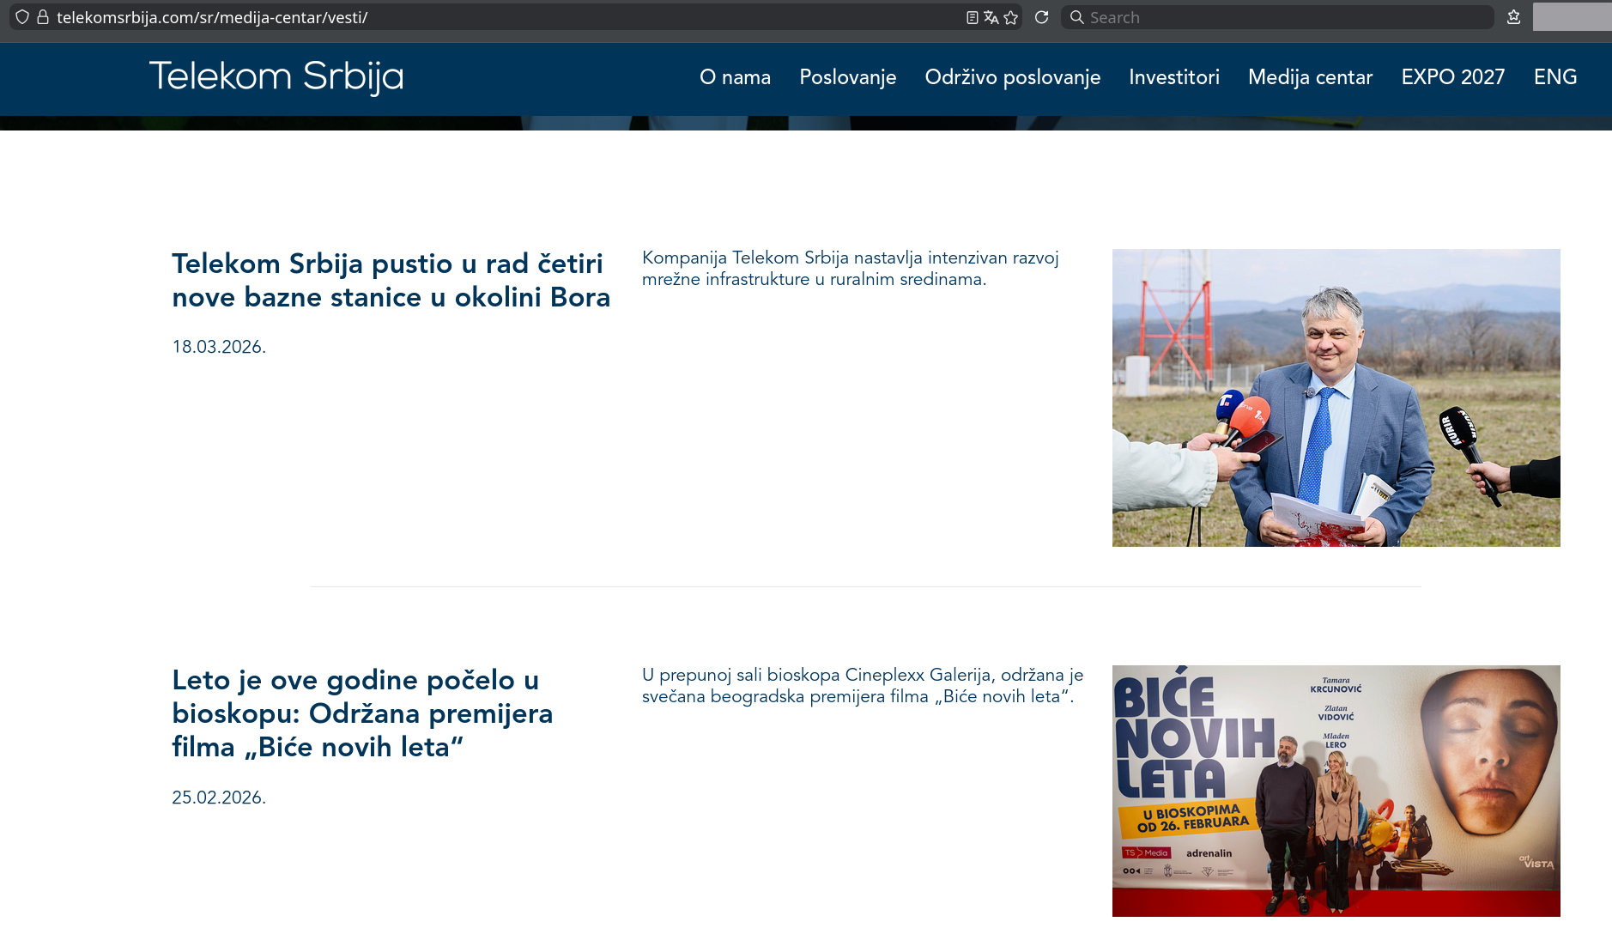Open the Poslovanje menu
The height and width of the screenshot is (928, 1612).
coord(847,77)
